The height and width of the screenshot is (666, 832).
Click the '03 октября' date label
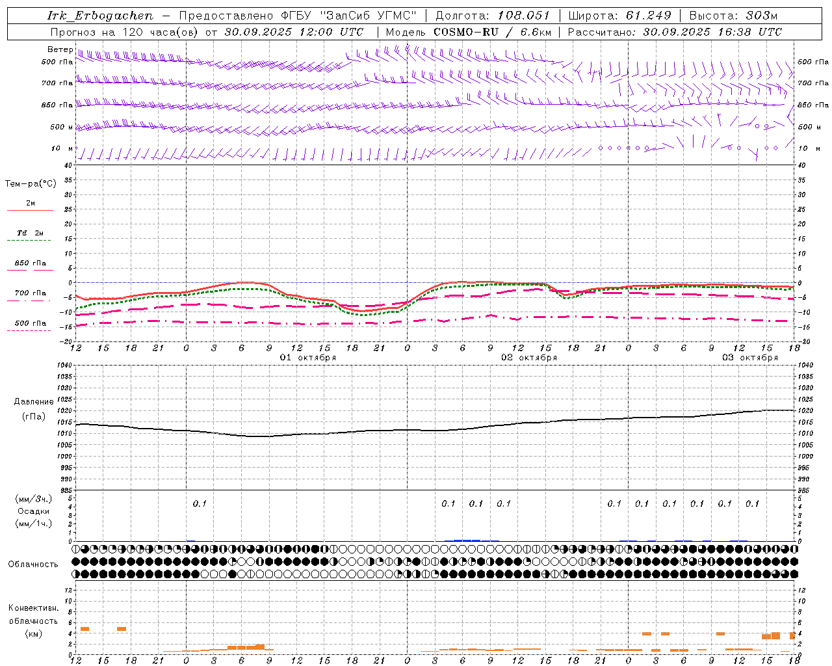(x=750, y=358)
